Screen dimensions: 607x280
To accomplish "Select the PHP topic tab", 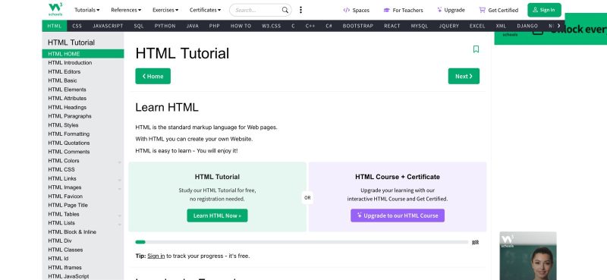I will click(x=215, y=26).
